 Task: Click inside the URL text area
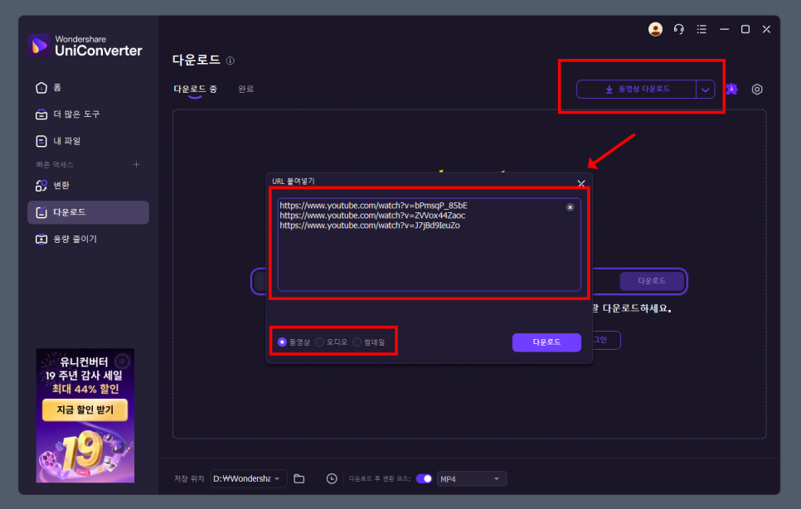[x=430, y=245]
